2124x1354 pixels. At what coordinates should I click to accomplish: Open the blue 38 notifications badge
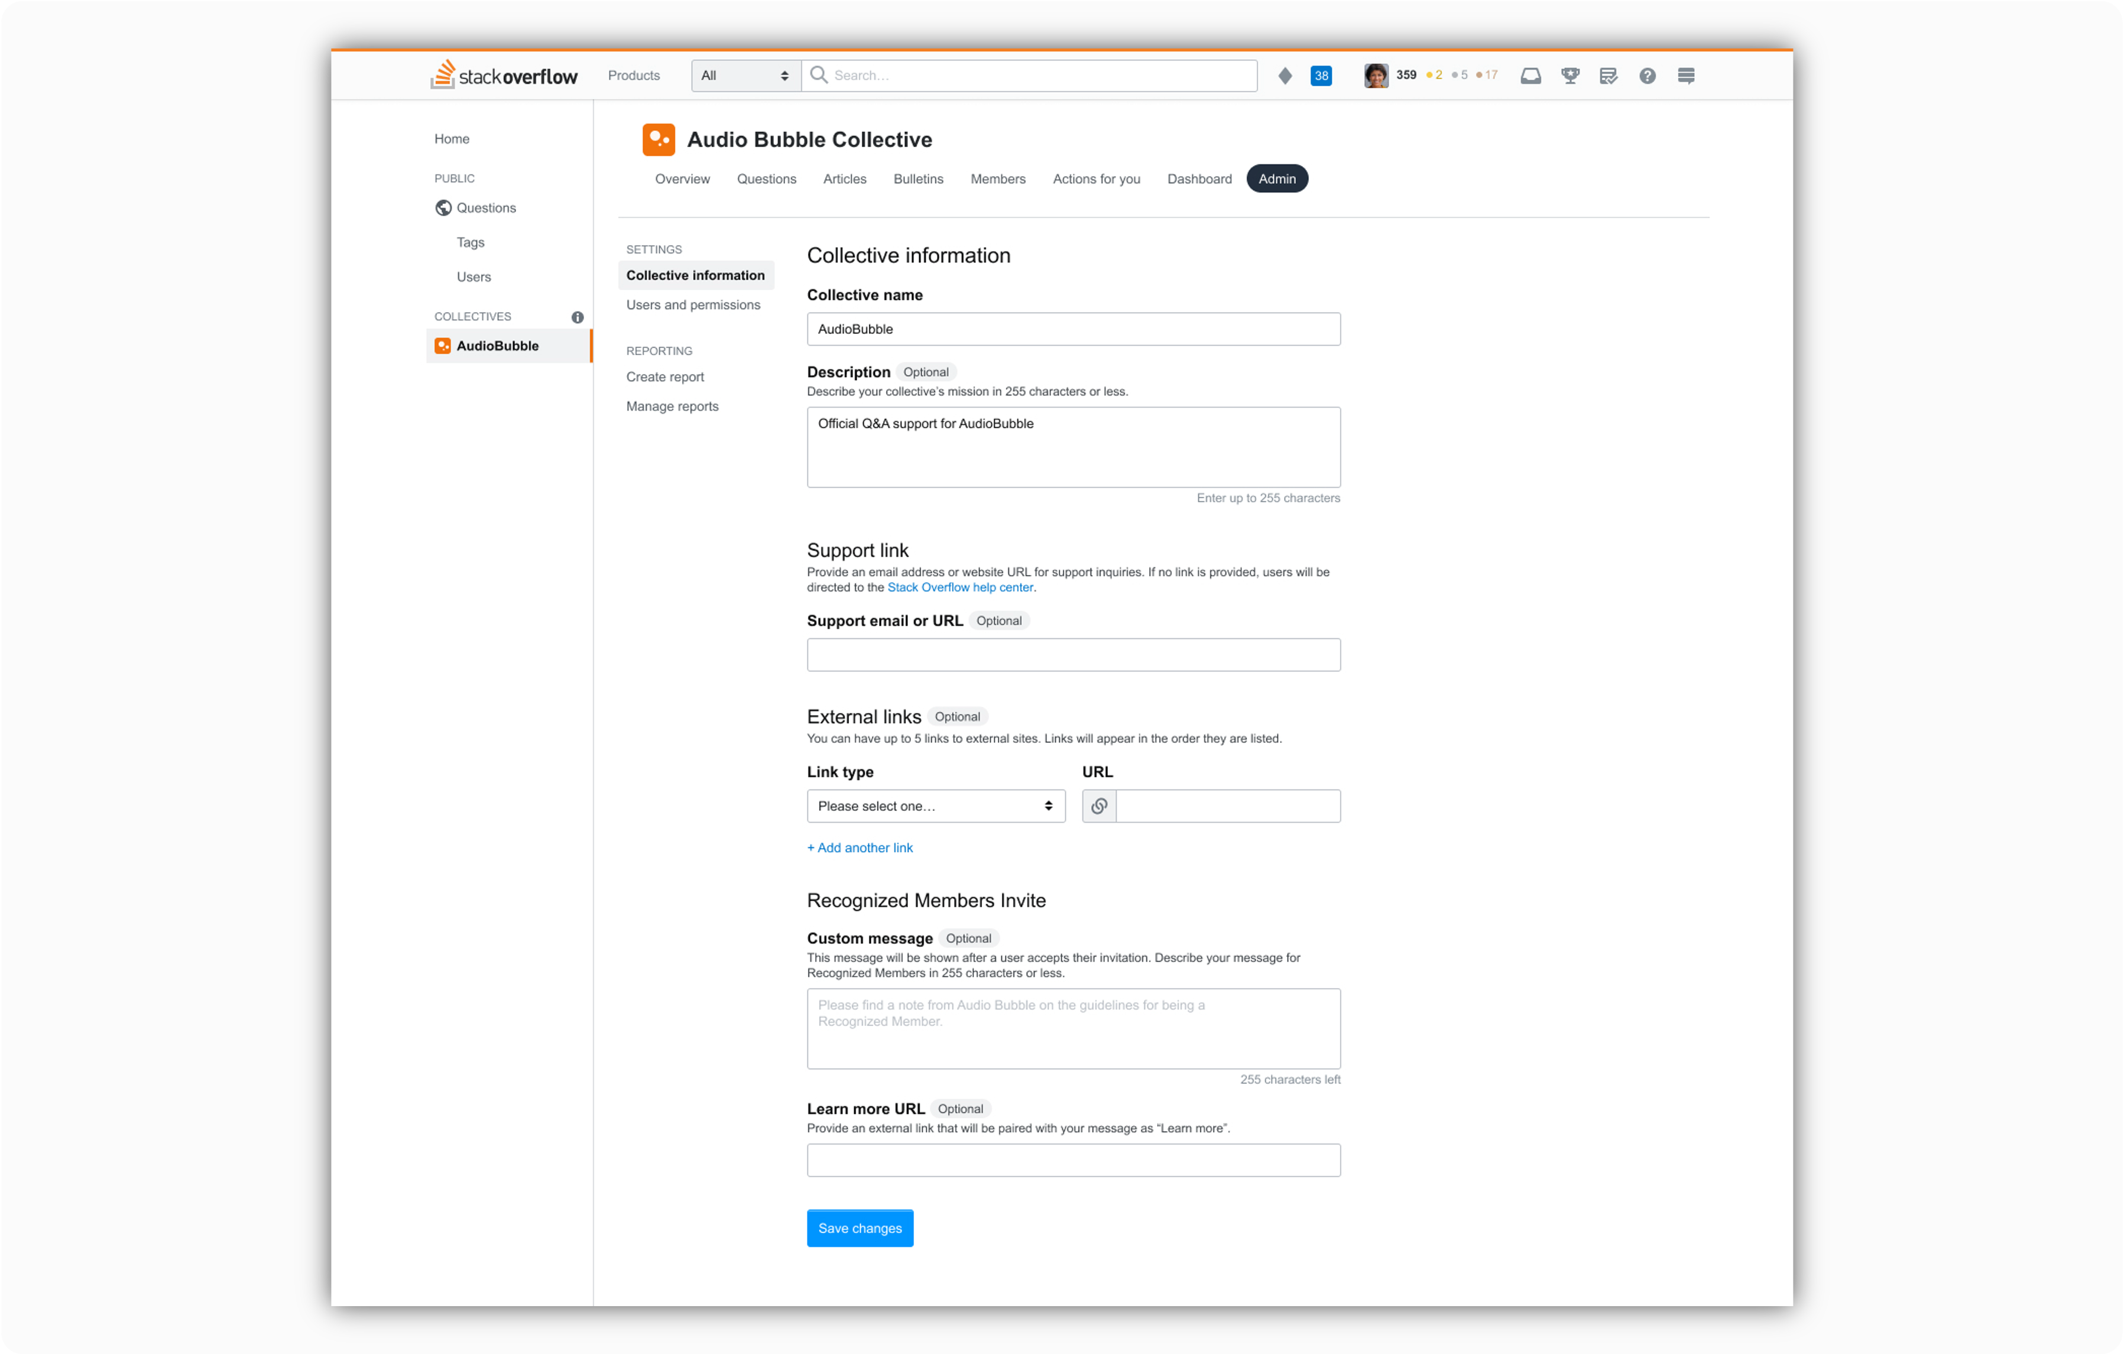(1321, 76)
